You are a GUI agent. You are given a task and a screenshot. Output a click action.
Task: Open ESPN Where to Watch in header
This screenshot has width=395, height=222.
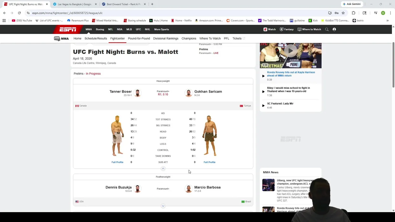click(309, 29)
